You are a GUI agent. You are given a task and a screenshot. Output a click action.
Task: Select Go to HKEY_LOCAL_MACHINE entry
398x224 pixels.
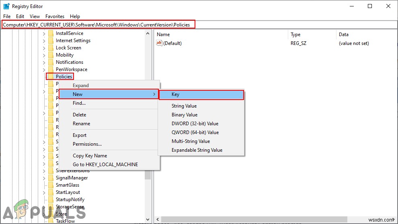point(105,165)
